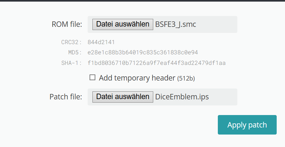The image size is (285, 147).
Task: Click the Add temporary header label text
Action: tap(137, 78)
